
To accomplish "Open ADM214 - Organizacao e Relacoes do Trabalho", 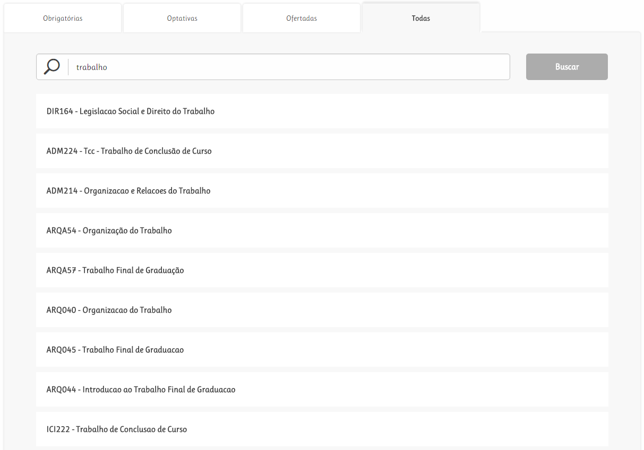I will click(x=322, y=191).
